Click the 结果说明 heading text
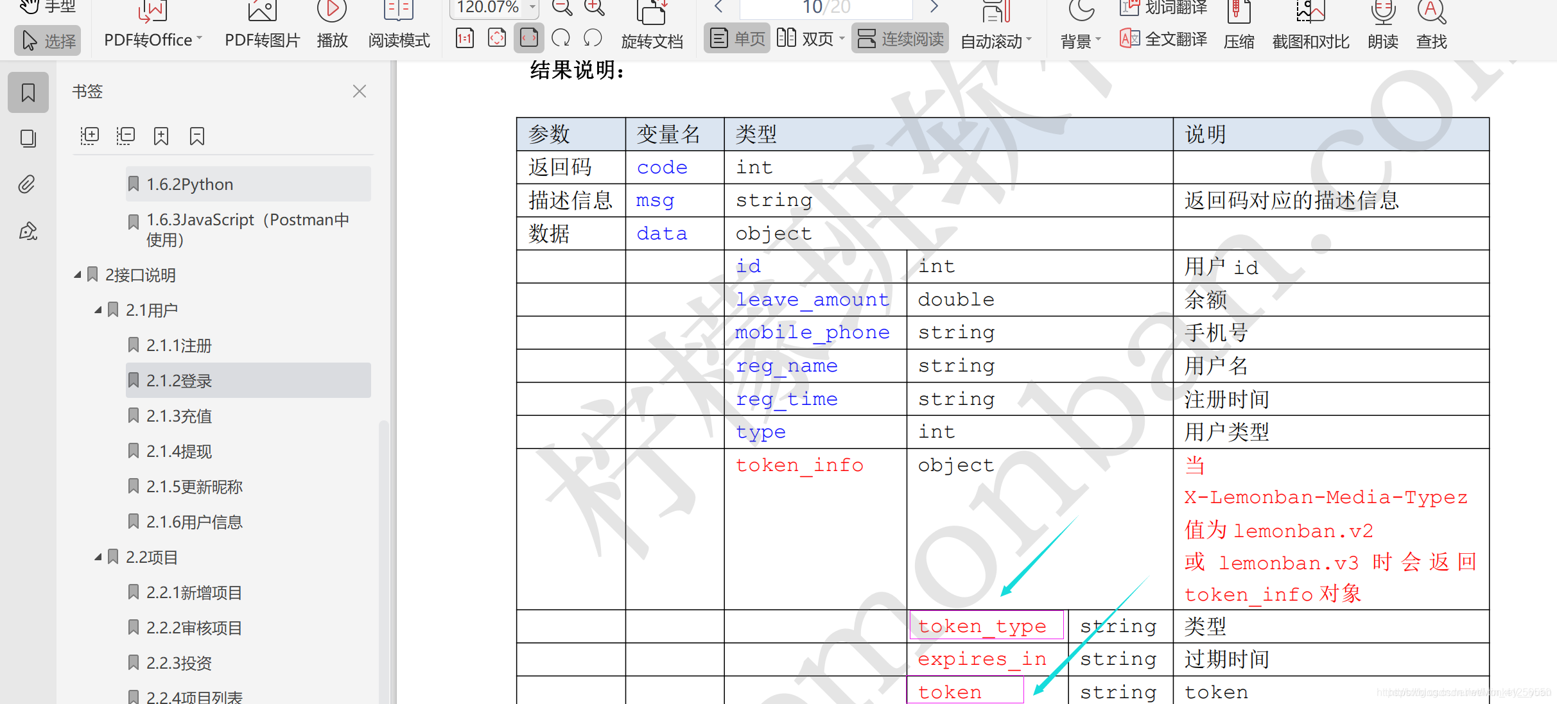This screenshot has width=1557, height=704. point(577,70)
